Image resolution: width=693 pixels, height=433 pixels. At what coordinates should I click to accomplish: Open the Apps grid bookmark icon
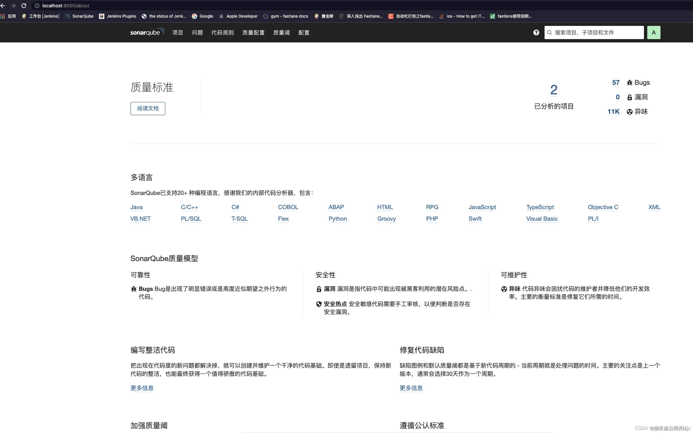pyautogui.click(x=3, y=16)
